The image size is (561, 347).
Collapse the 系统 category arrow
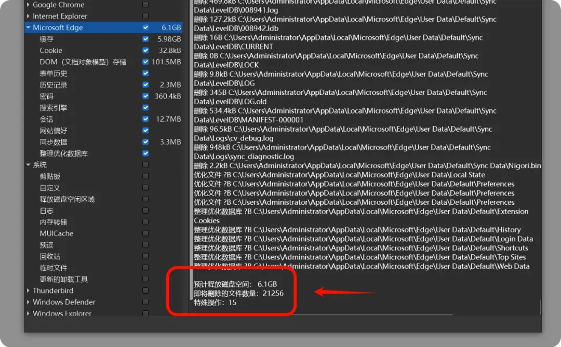[x=28, y=165]
